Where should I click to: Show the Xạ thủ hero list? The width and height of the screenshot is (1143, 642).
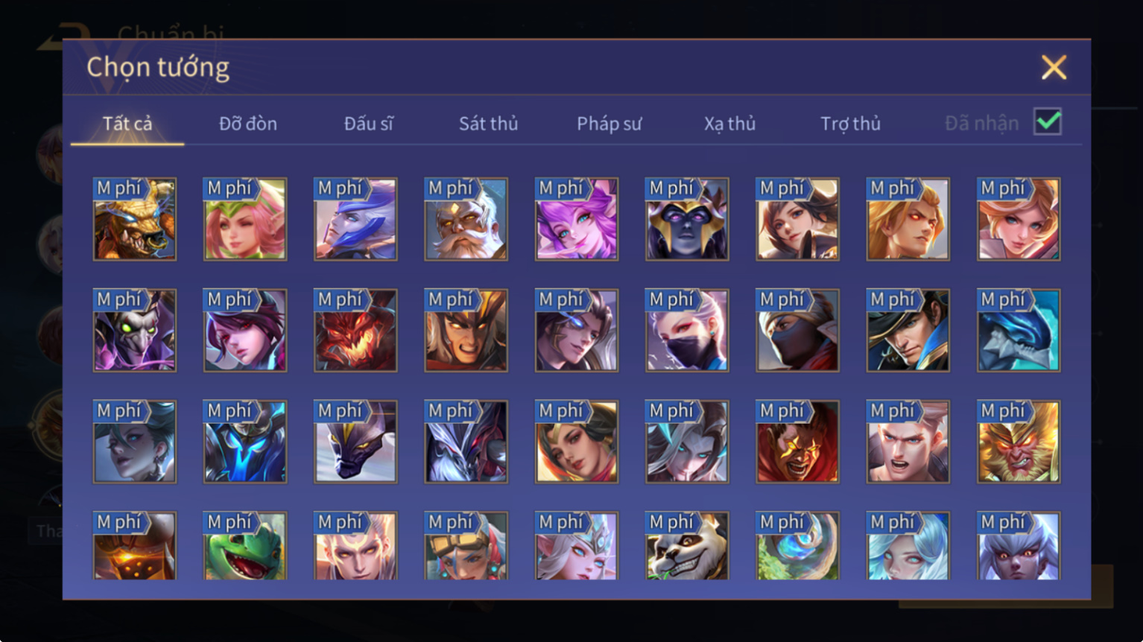729,124
